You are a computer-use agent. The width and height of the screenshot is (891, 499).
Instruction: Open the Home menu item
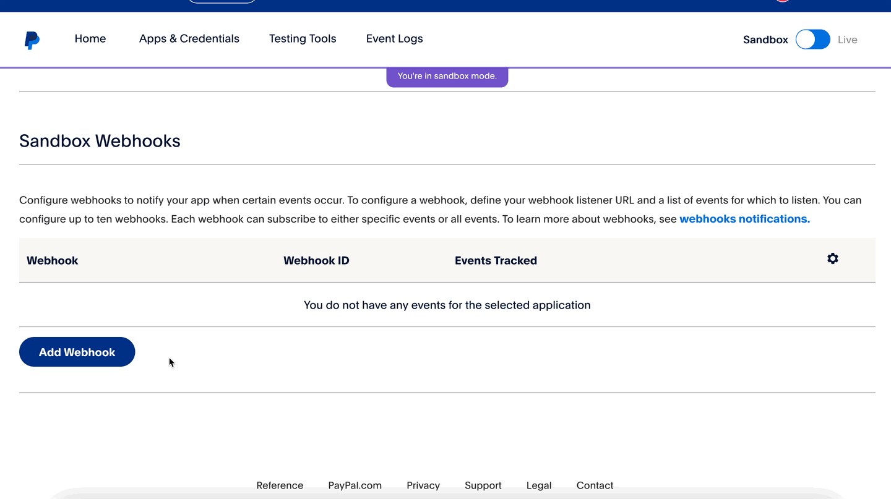(x=90, y=38)
